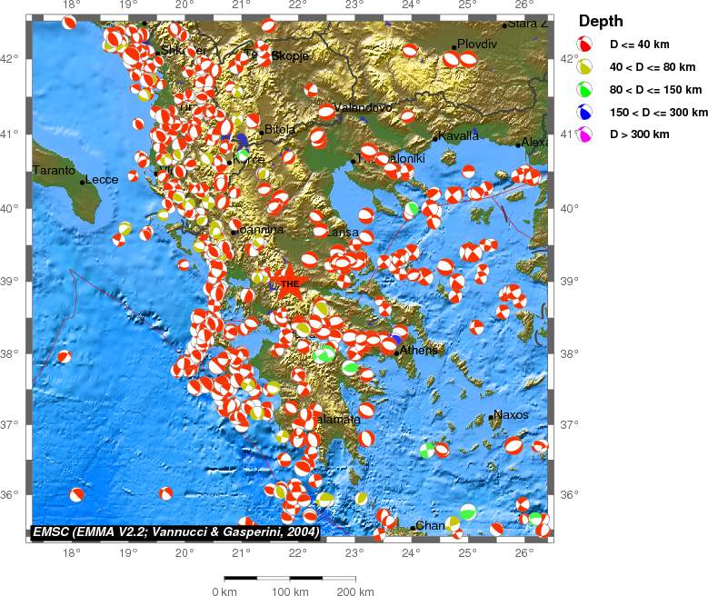Click the Valandovo city label
Image resolution: width=708 pixels, height=596 pixels.
tap(363, 107)
